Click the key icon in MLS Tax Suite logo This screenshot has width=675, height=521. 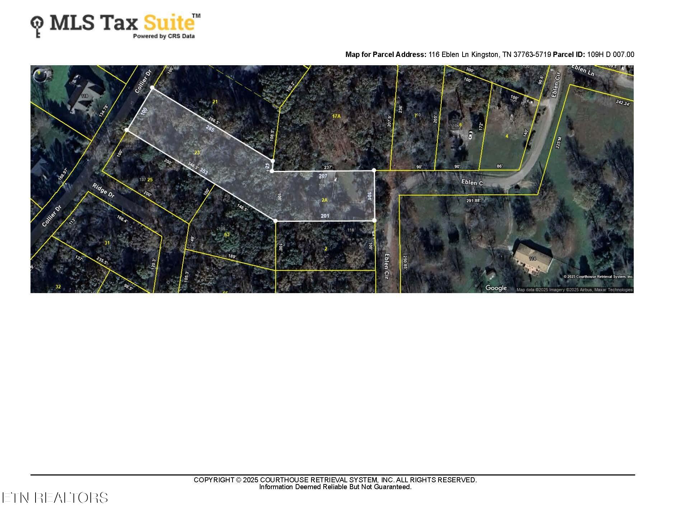pos(37,26)
